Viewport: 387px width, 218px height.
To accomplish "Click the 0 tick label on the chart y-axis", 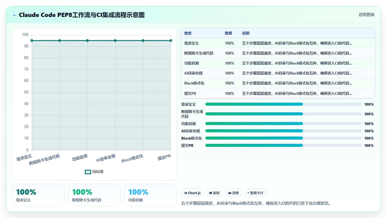I will (x=27, y=150).
